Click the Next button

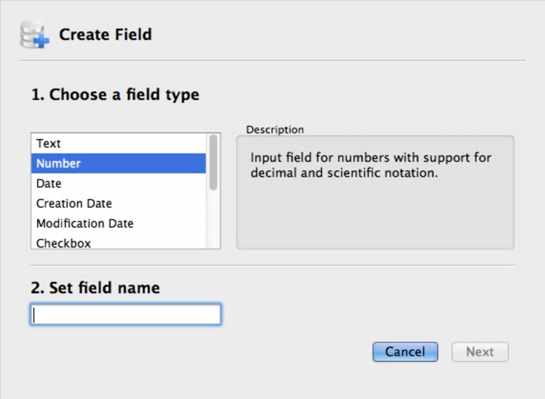[480, 352]
